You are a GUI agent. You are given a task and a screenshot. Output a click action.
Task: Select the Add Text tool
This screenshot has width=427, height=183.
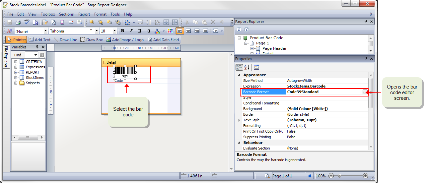click(39, 39)
